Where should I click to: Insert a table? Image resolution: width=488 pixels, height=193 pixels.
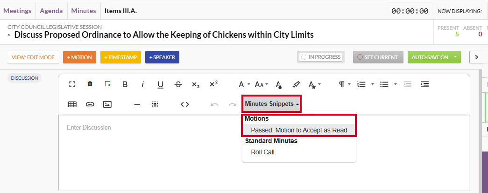pos(72,104)
